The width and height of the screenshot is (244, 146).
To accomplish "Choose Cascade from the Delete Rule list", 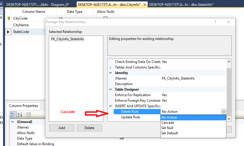I will click(x=168, y=123).
